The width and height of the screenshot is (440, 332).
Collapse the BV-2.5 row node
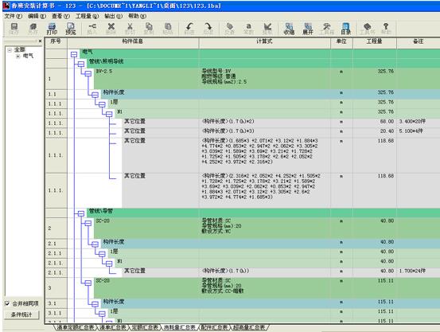click(88, 74)
